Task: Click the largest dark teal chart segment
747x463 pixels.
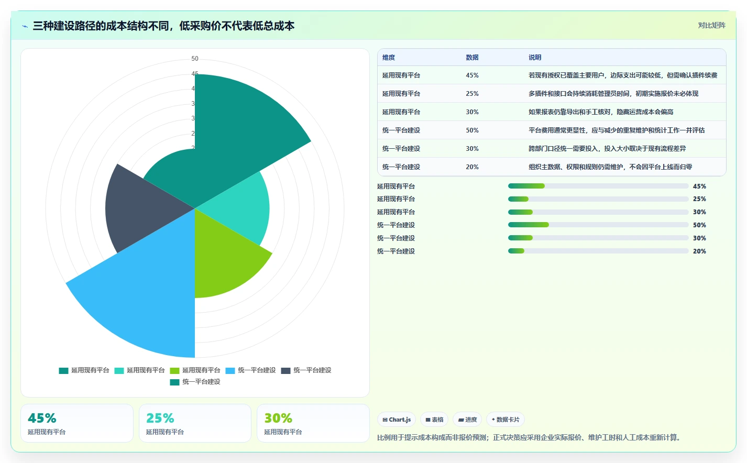Action: (x=236, y=136)
